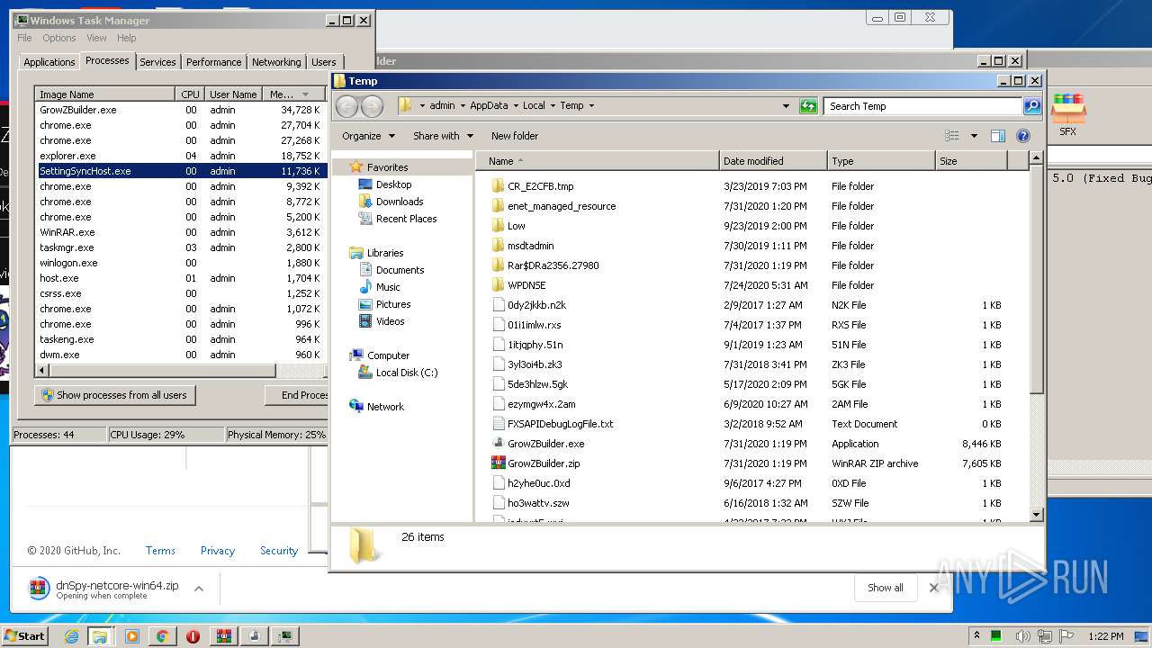
Task: Switch to the Applications tab
Action: point(49,62)
